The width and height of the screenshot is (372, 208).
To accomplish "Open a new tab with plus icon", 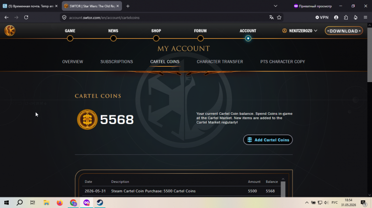I will pyautogui.click(x=128, y=6).
